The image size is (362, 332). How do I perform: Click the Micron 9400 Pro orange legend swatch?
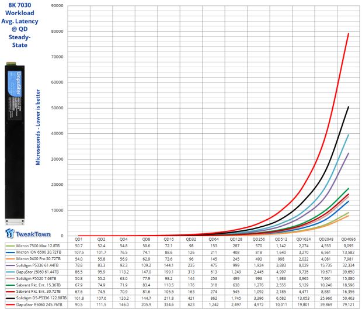[x=10, y=259]
